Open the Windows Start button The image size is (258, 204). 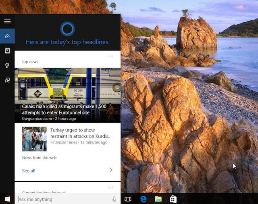tap(7, 199)
